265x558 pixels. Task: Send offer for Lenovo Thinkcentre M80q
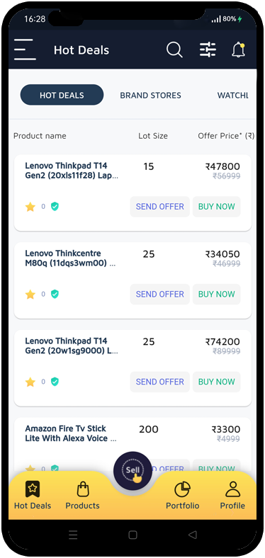[160, 295]
